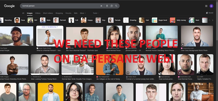This screenshot has height=101, width=218.
Task: Open the 'AM I NORMAL?' image thumbnail
Action: click(50, 36)
